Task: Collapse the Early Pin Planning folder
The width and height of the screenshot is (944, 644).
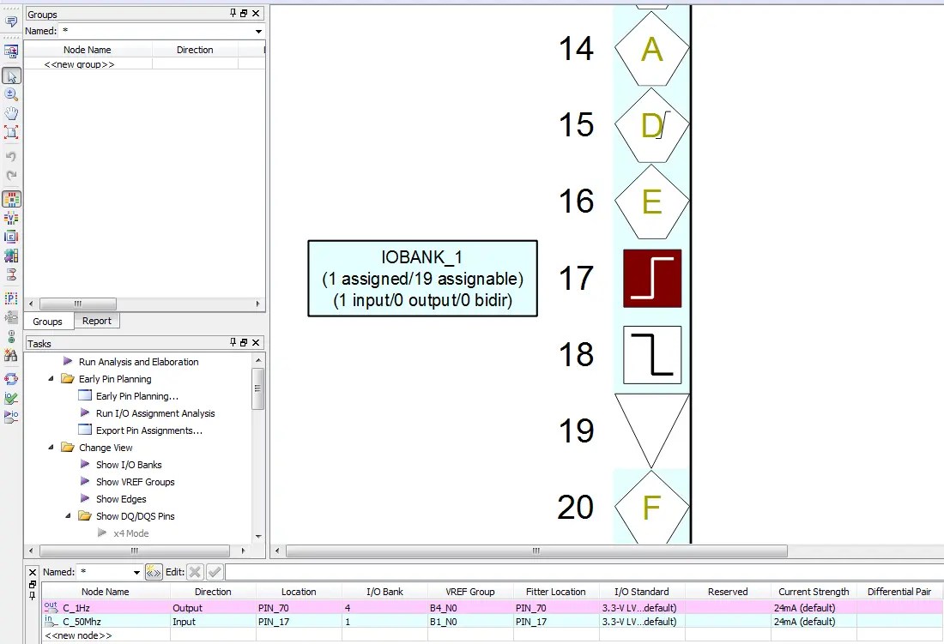Action: tap(51, 379)
